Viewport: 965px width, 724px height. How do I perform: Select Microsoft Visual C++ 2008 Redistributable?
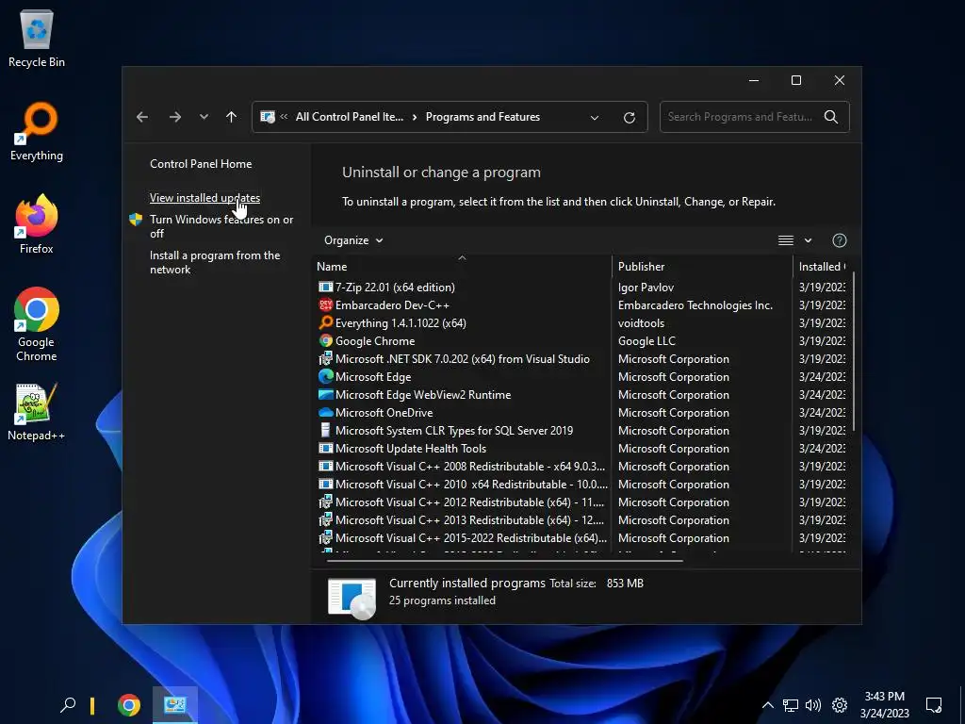(x=581, y=466)
